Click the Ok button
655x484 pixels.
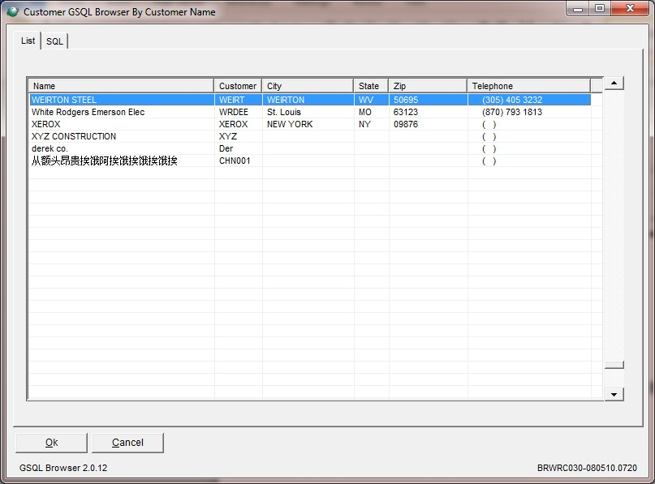coord(51,443)
